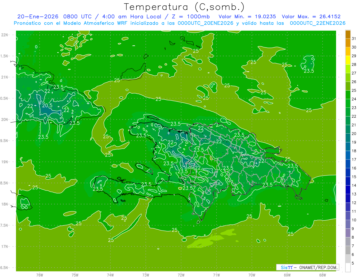Viewport: 362px width, 279px height.
Task: Click latitude axis label "19N"
Action: [4, 162]
